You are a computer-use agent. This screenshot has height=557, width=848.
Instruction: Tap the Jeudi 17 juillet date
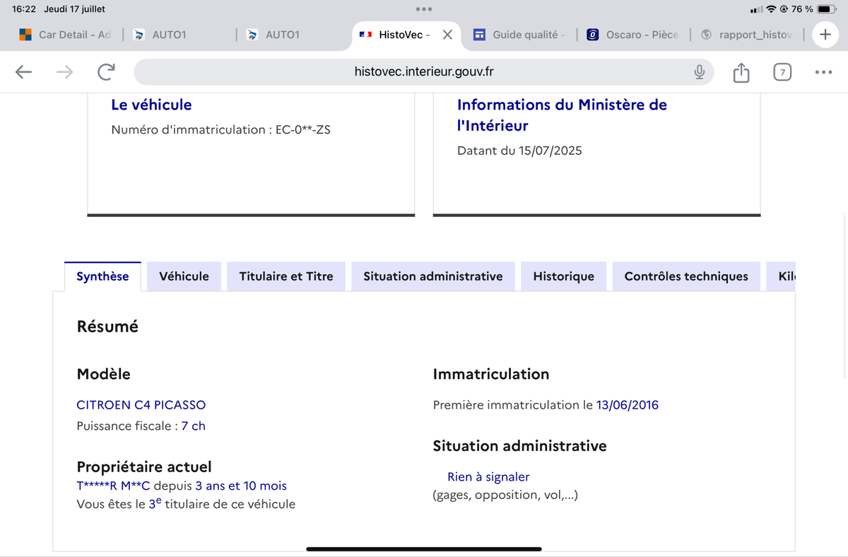click(74, 9)
